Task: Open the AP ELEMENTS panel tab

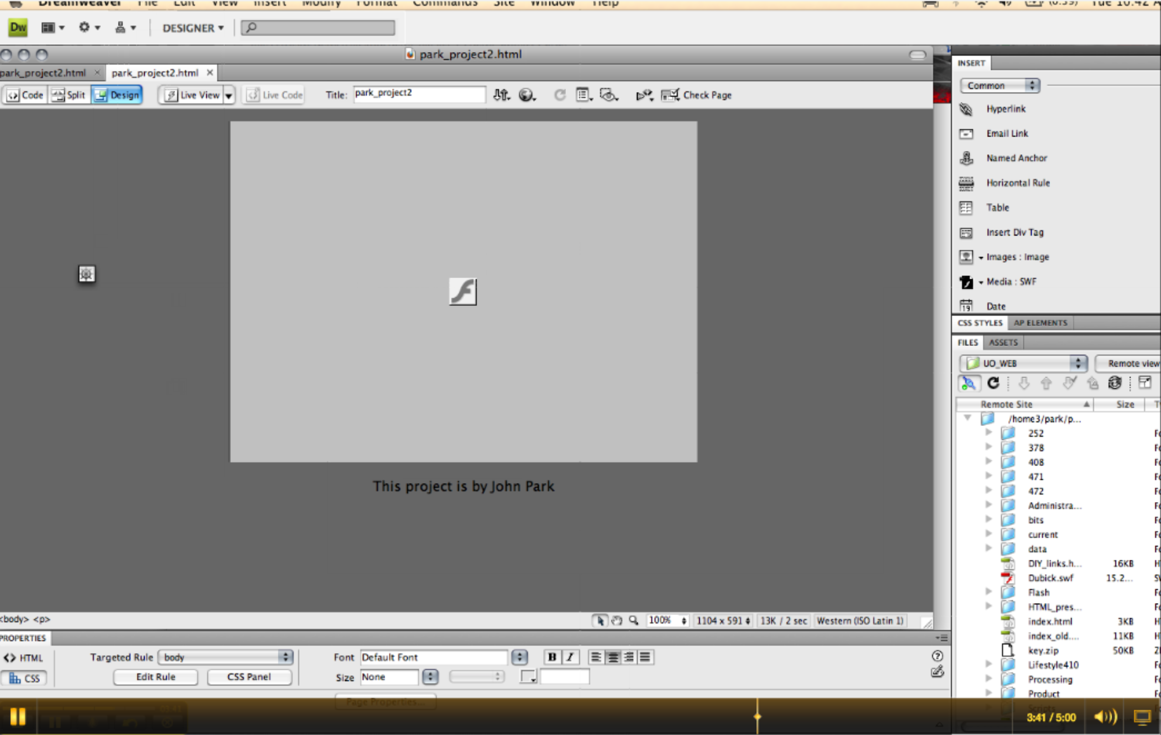Action: [x=1040, y=323]
